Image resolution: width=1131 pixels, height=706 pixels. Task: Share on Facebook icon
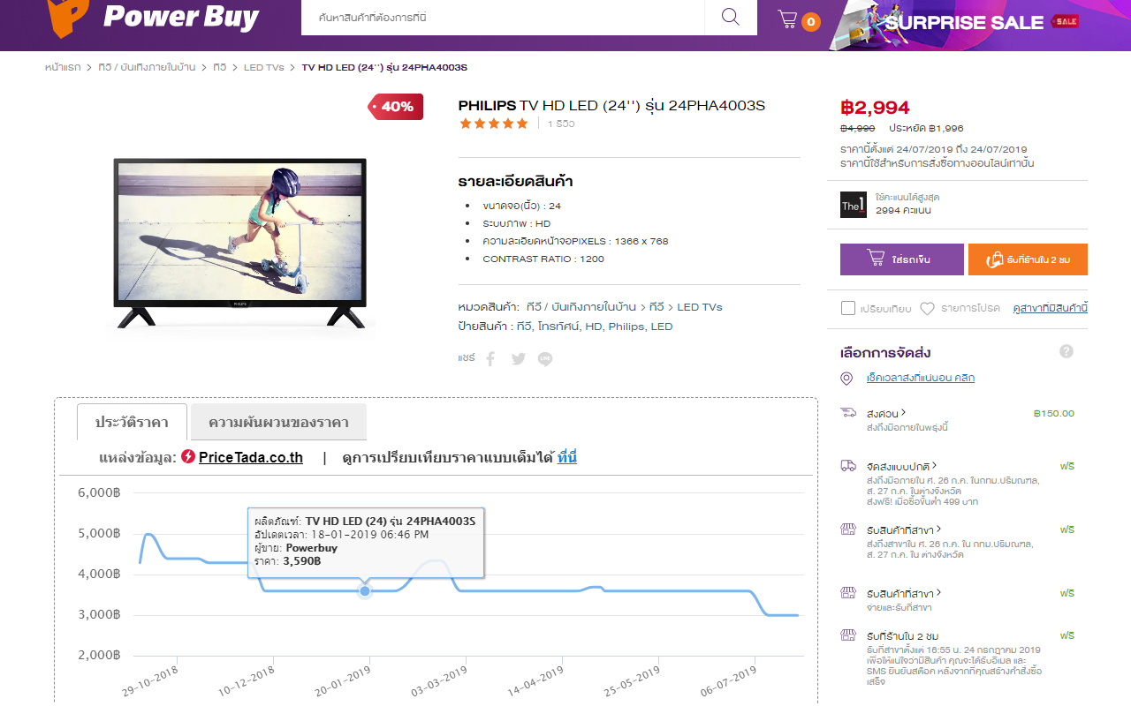pyautogui.click(x=491, y=358)
